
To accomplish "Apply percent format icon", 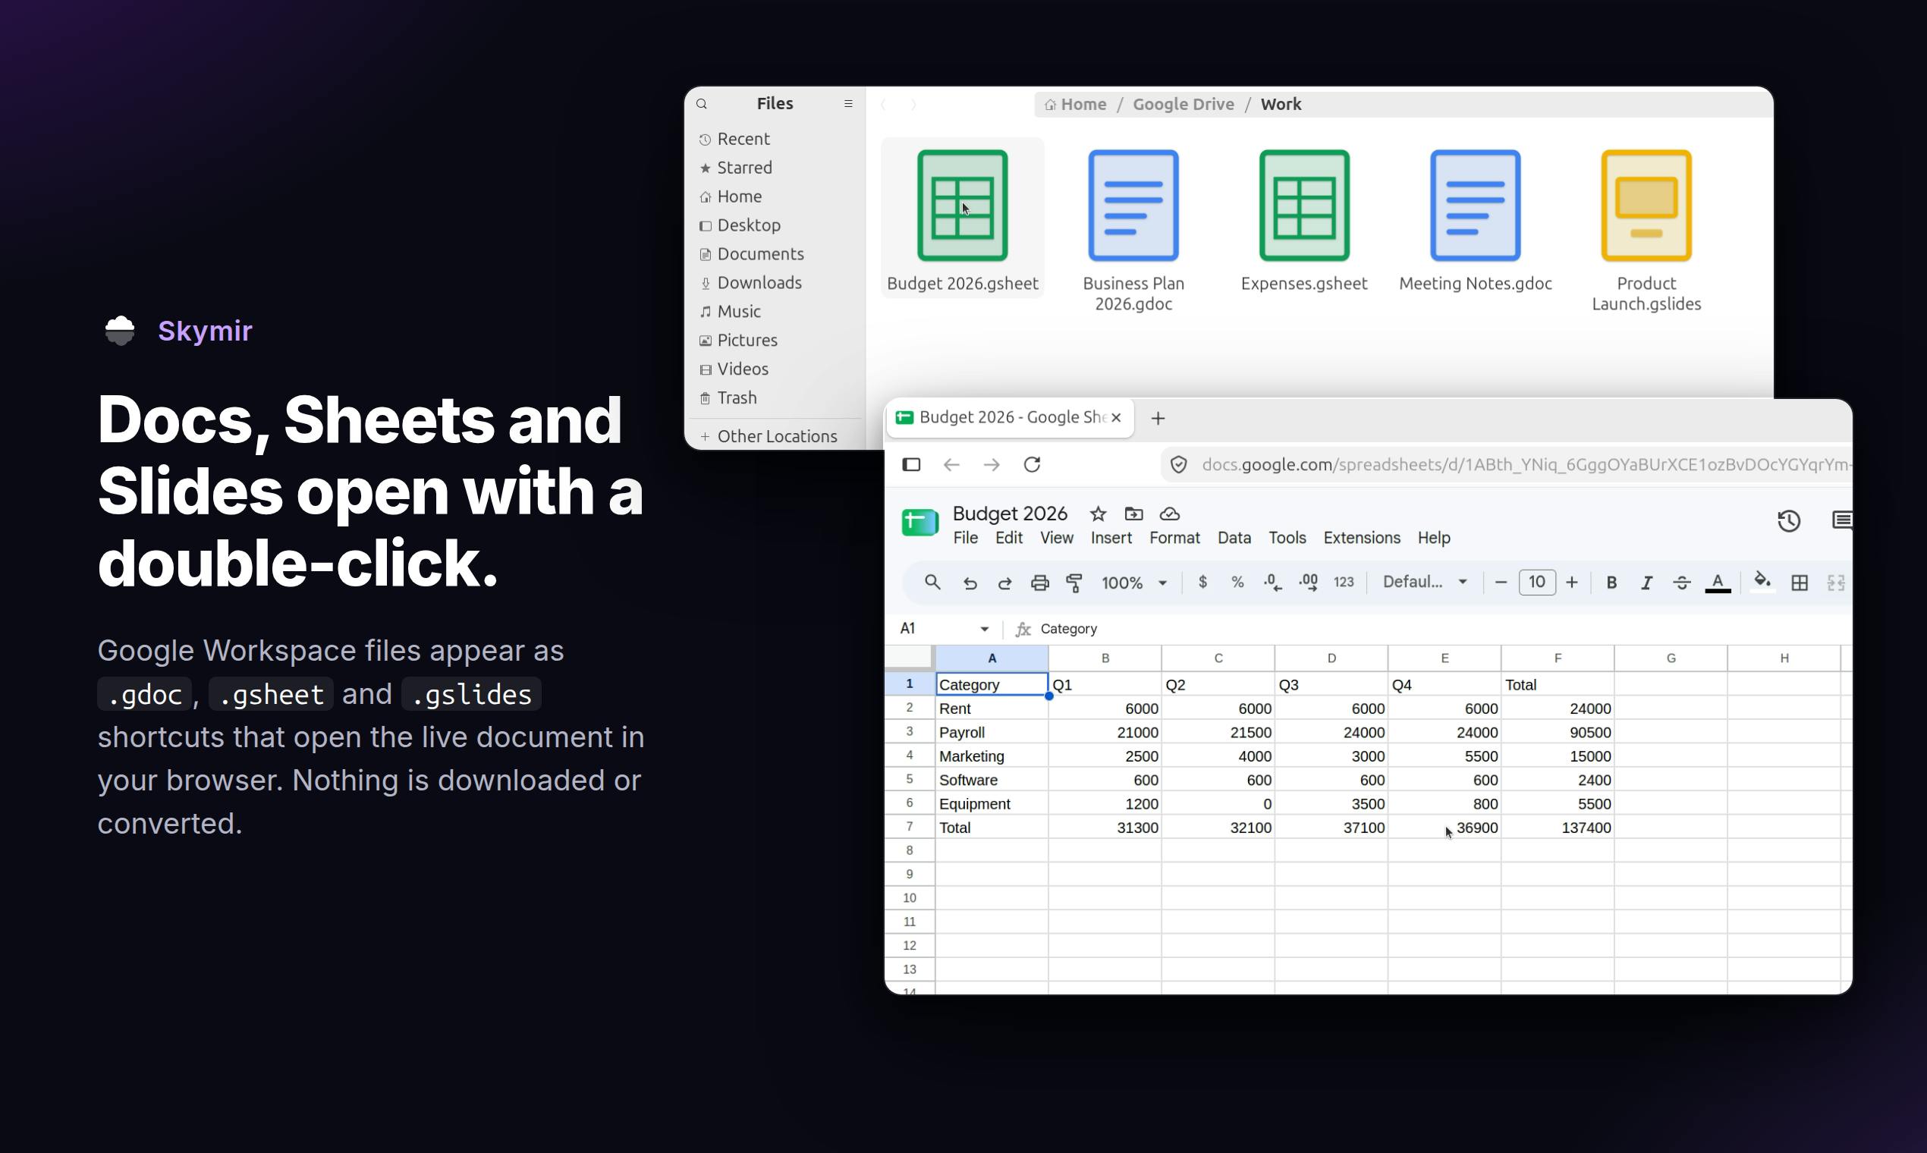I will pyautogui.click(x=1238, y=582).
